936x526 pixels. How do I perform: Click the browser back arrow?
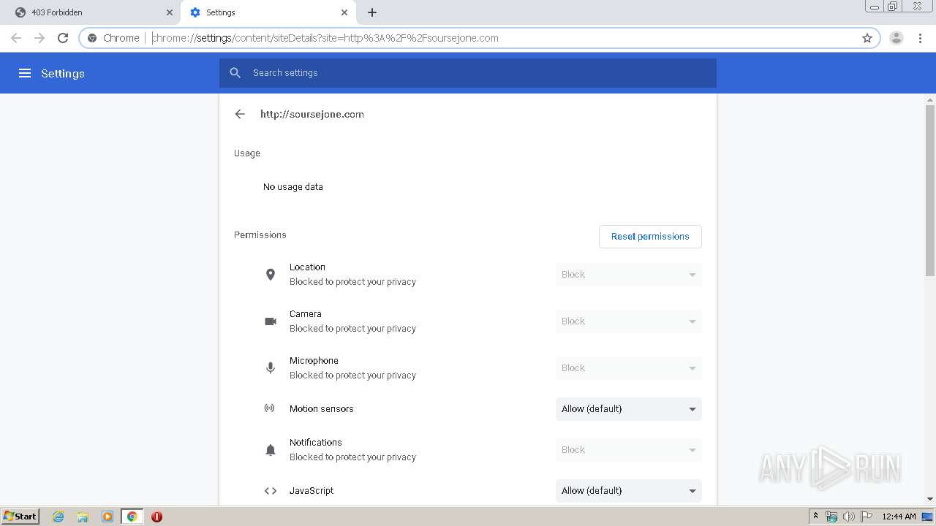coord(16,38)
